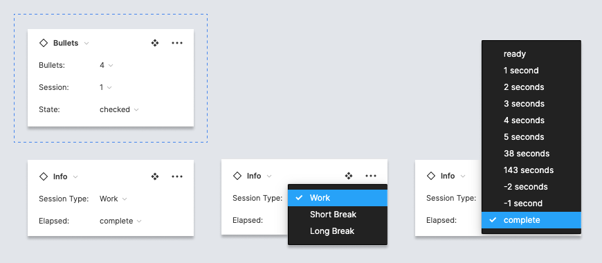This screenshot has height=263, width=602.
Task: Click diamond icon next to left Info title
Action: (44, 176)
